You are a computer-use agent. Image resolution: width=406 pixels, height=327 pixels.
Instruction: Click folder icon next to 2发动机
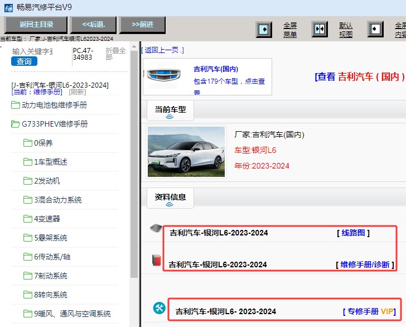28,181
